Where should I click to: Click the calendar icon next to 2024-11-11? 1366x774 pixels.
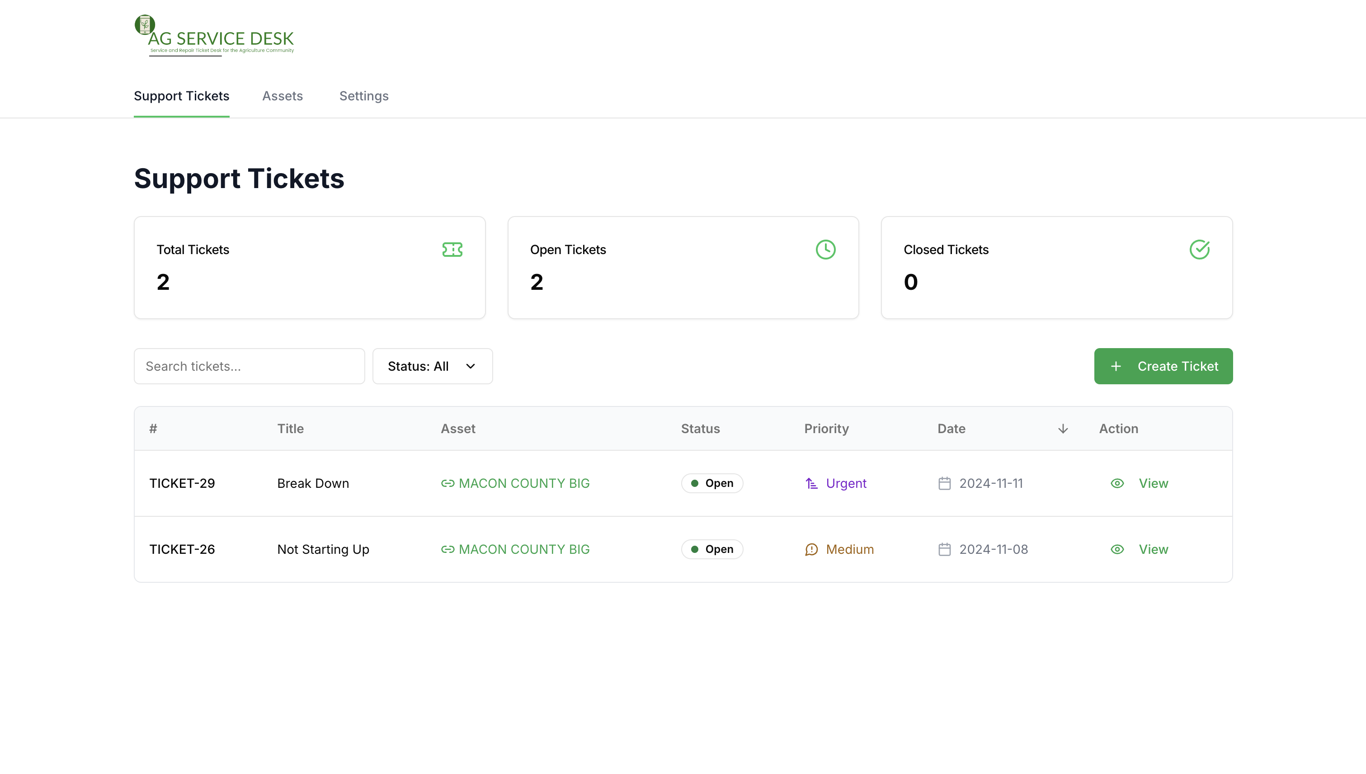[x=945, y=483]
